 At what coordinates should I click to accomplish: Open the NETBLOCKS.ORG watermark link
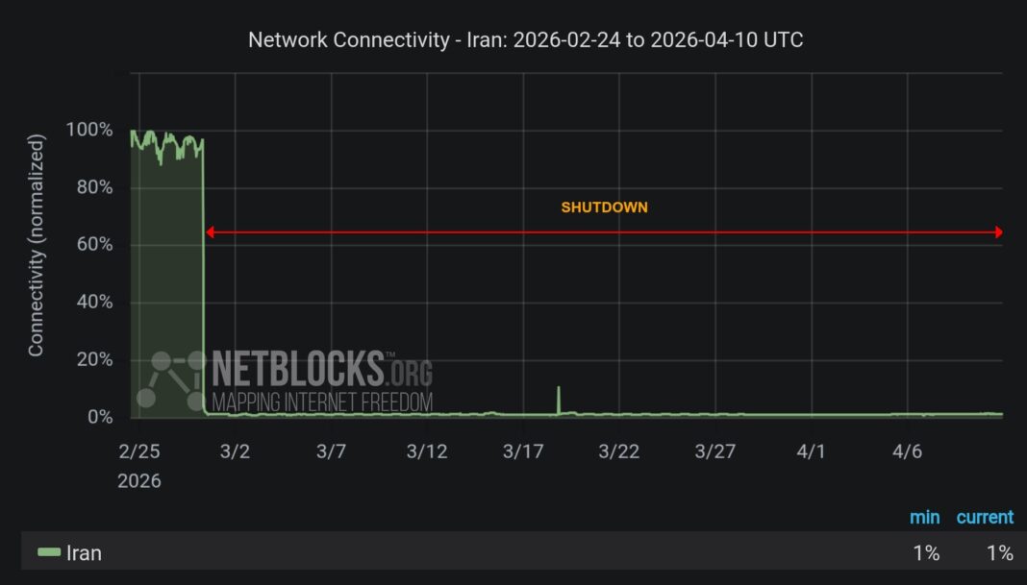(321, 369)
